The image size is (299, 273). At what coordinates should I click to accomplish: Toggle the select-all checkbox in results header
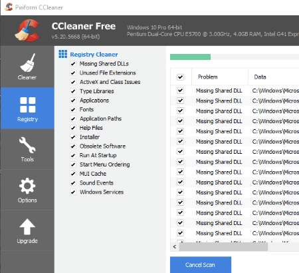[181, 77]
